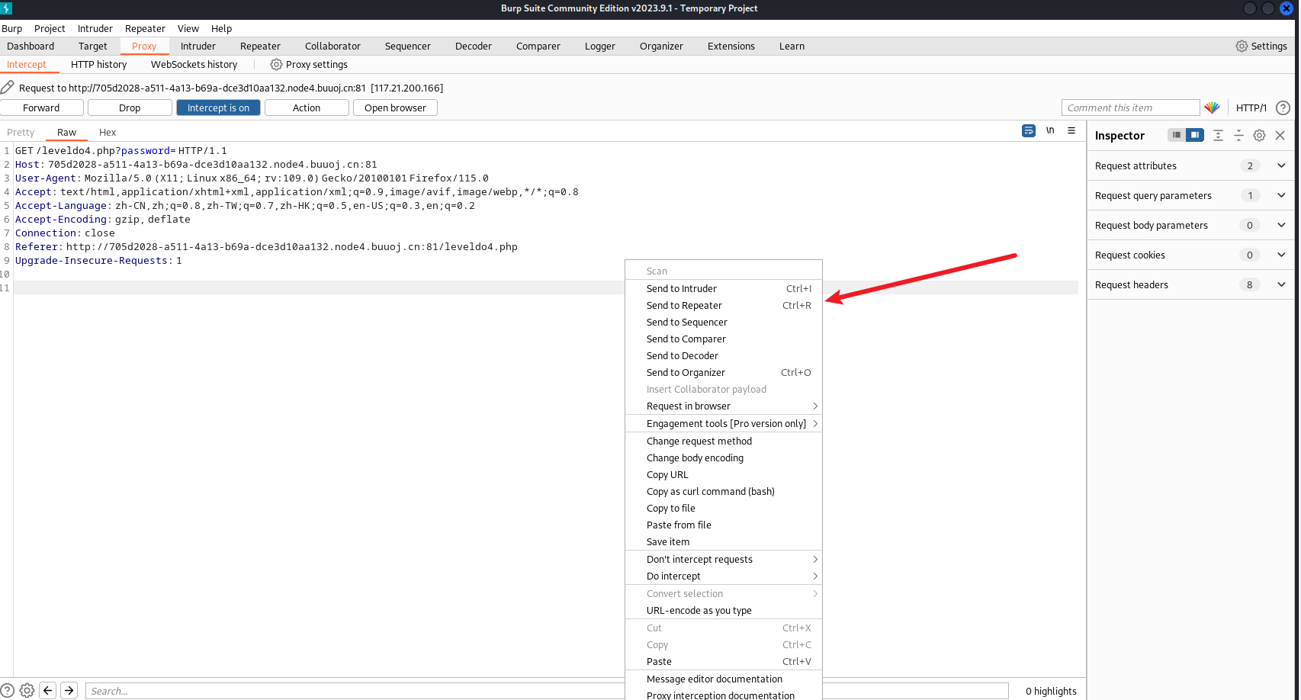Click the Proxy settings gear icon

(276, 64)
